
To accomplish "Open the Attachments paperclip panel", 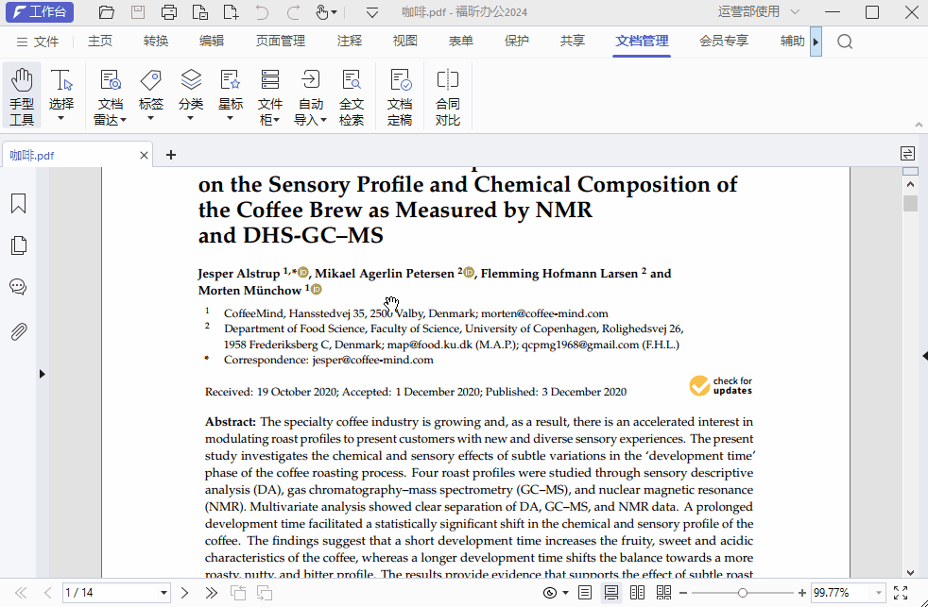I will click(18, 331).
